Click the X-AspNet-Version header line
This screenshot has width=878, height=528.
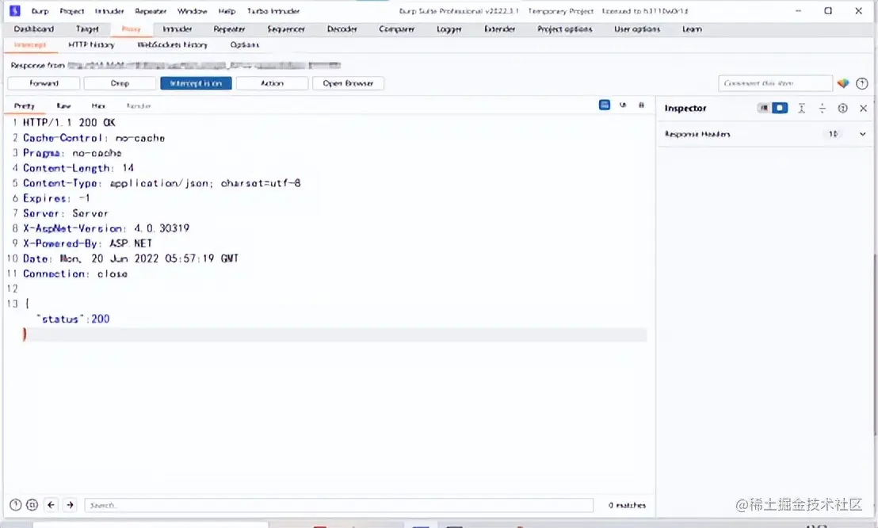106,228
